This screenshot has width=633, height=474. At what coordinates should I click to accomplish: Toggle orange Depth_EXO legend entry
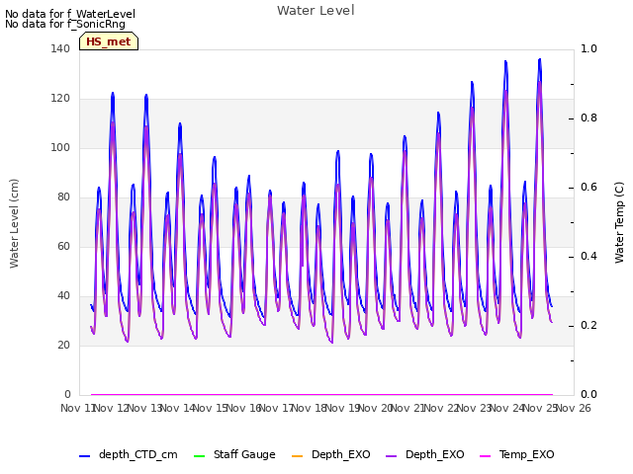[x=330, y=454]
